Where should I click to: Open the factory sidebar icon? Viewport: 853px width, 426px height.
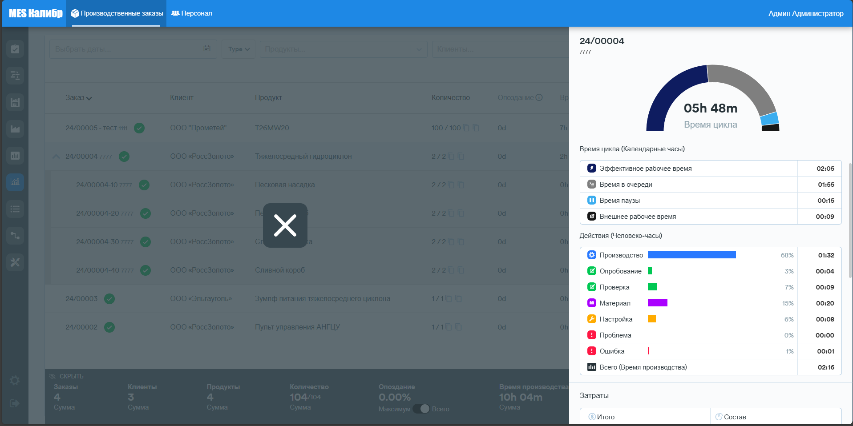point(15,102)
